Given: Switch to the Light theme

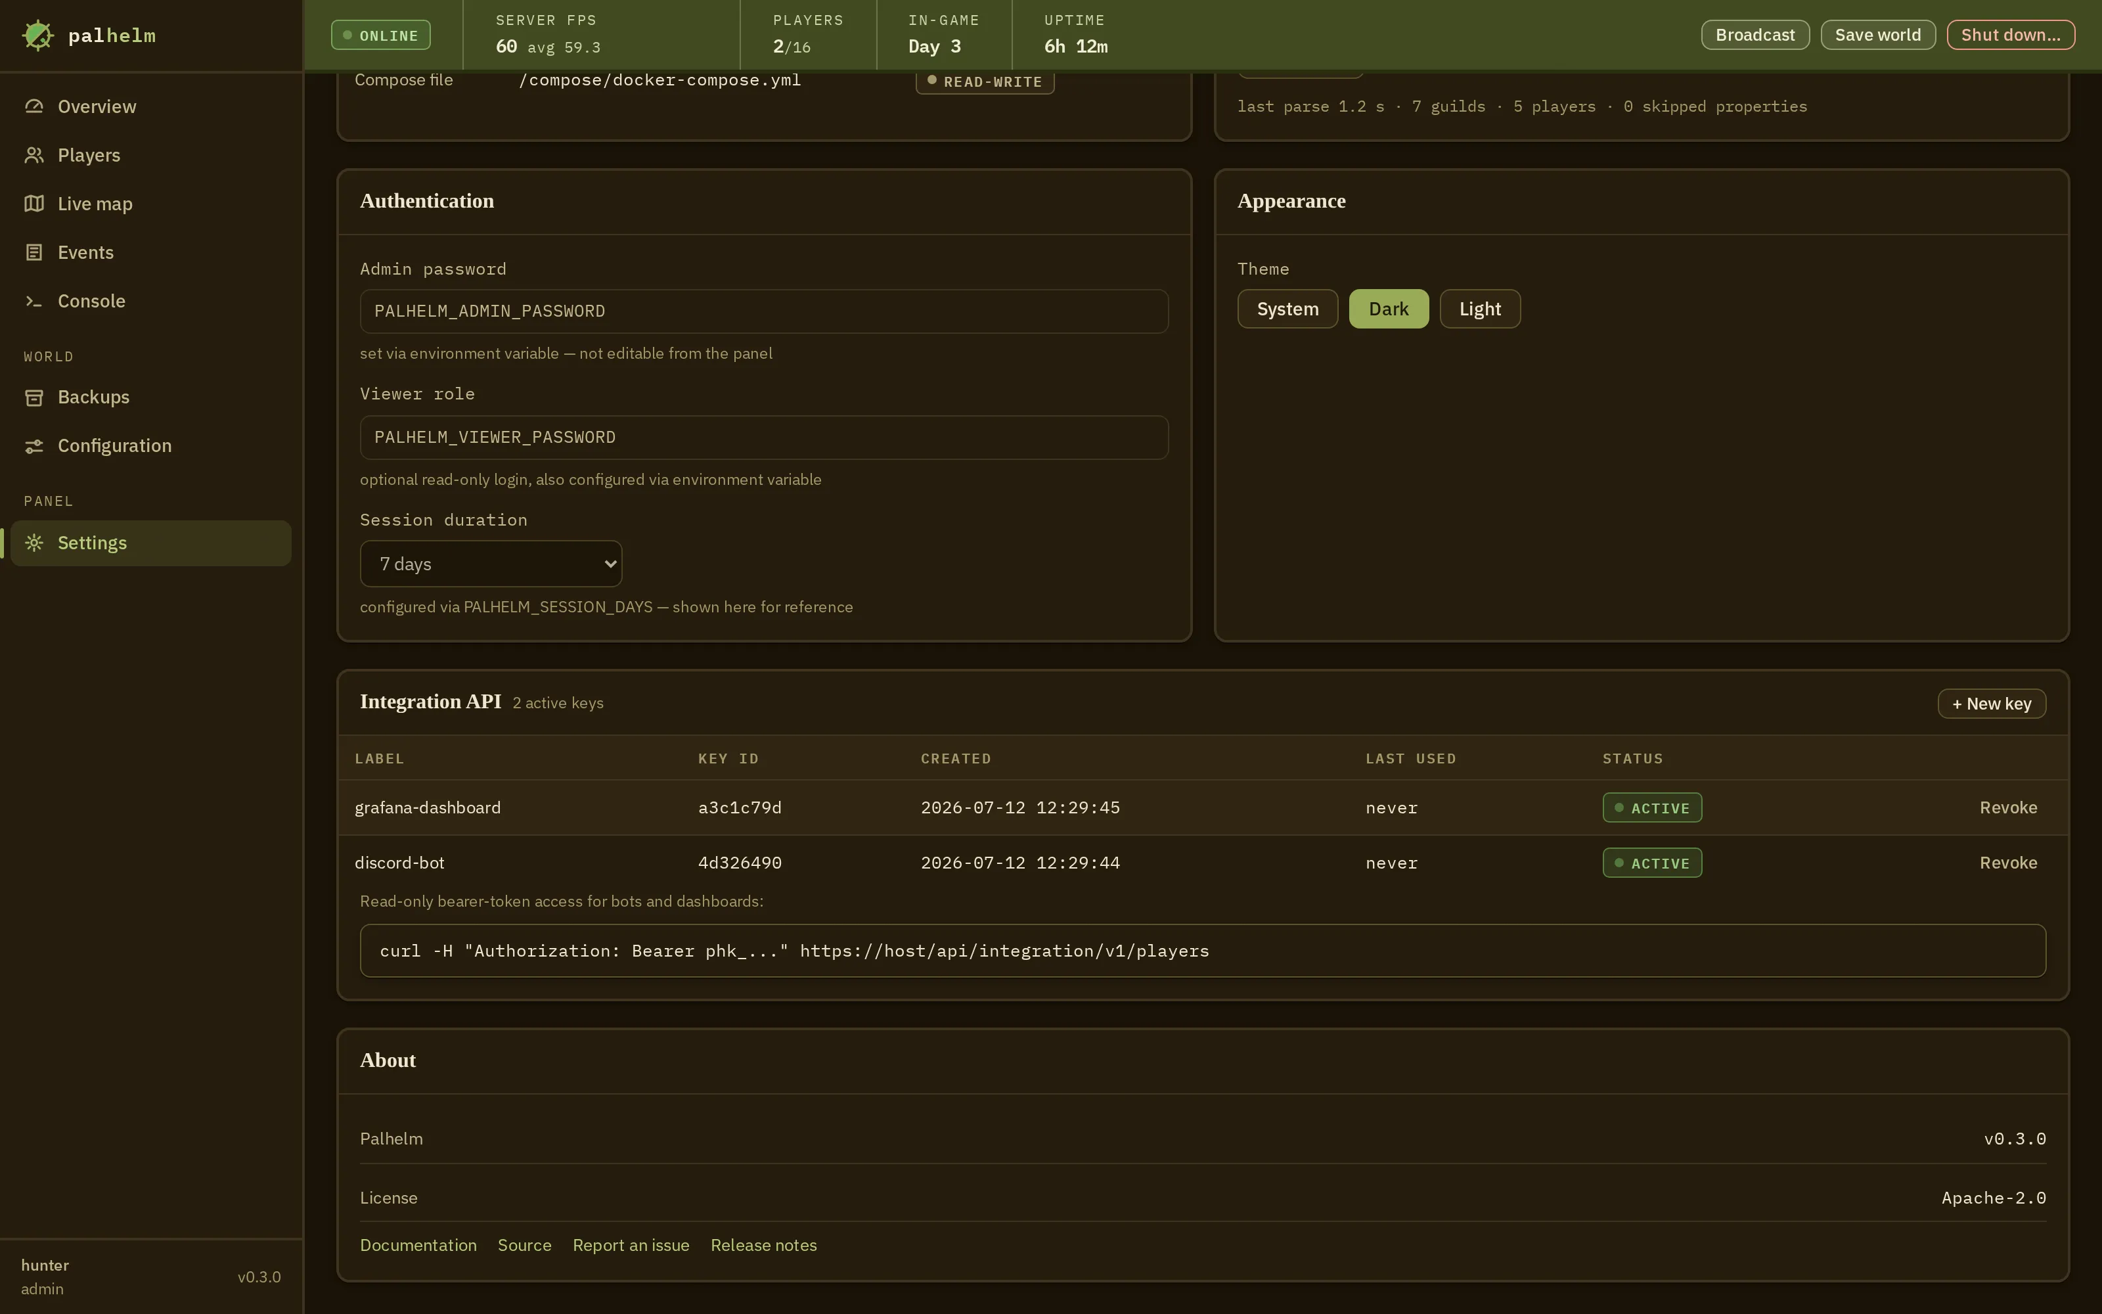Looking at the screenshot, I should 1479,309.
